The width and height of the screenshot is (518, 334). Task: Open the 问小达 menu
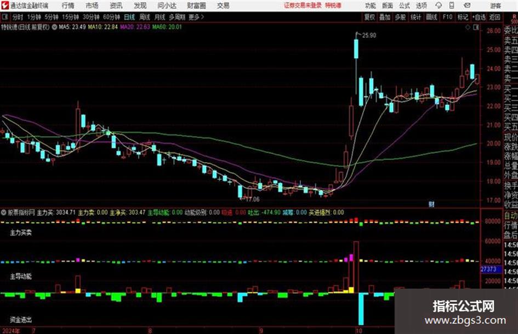(167, 5)
